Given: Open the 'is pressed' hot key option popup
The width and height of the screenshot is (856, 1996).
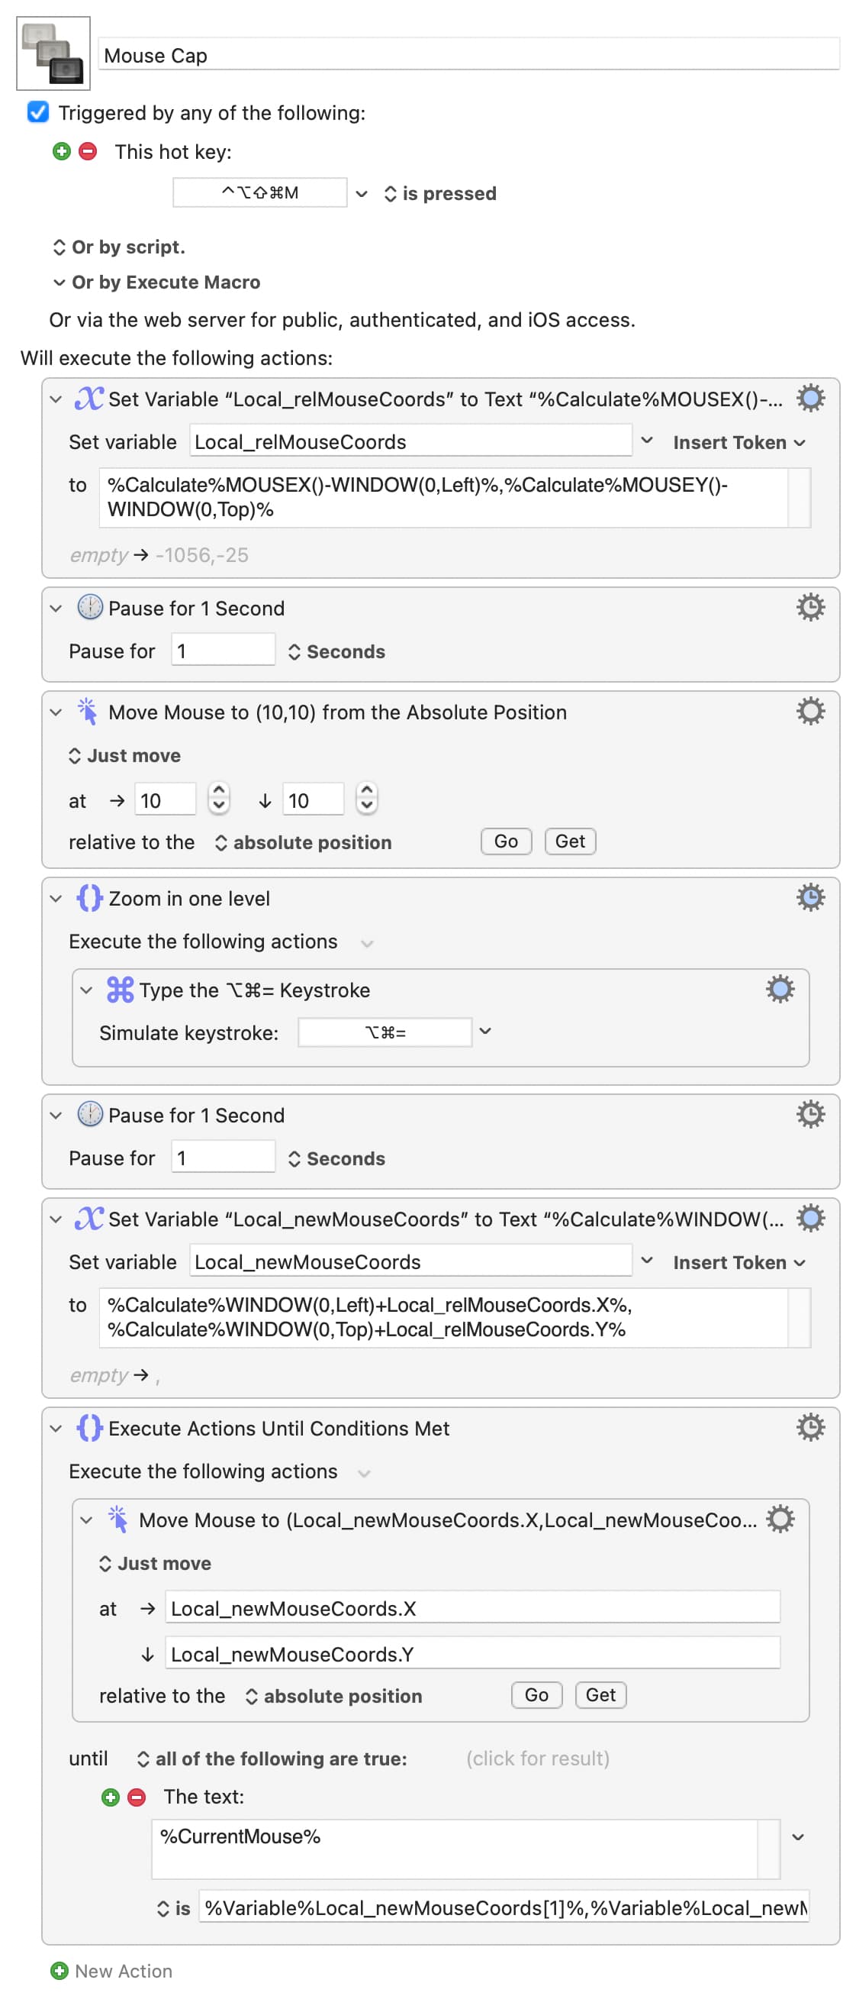Looking at the screenshot, I should click(439, 194).
